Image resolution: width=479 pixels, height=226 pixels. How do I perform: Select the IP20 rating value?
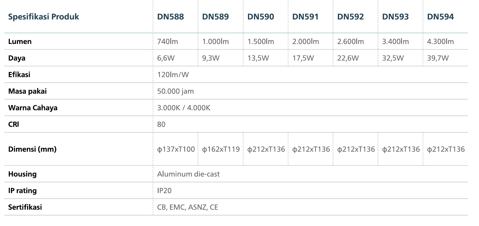(164, 191)
